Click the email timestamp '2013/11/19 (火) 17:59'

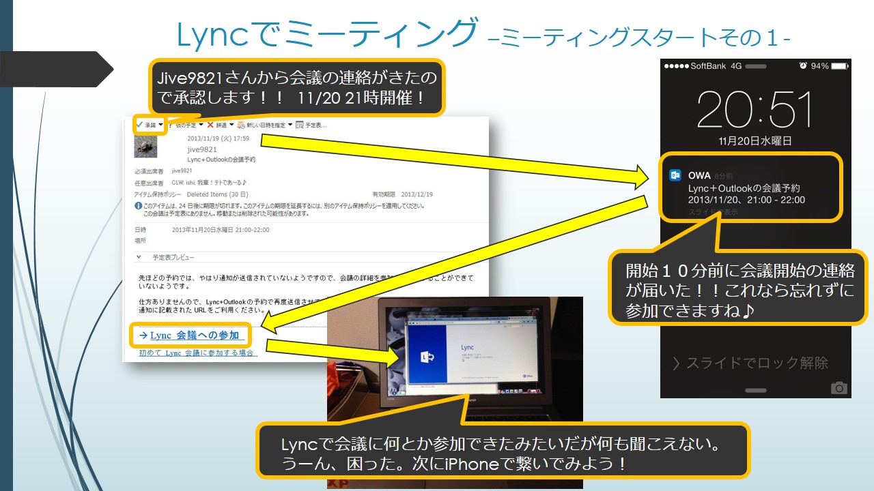pos(218,138)
